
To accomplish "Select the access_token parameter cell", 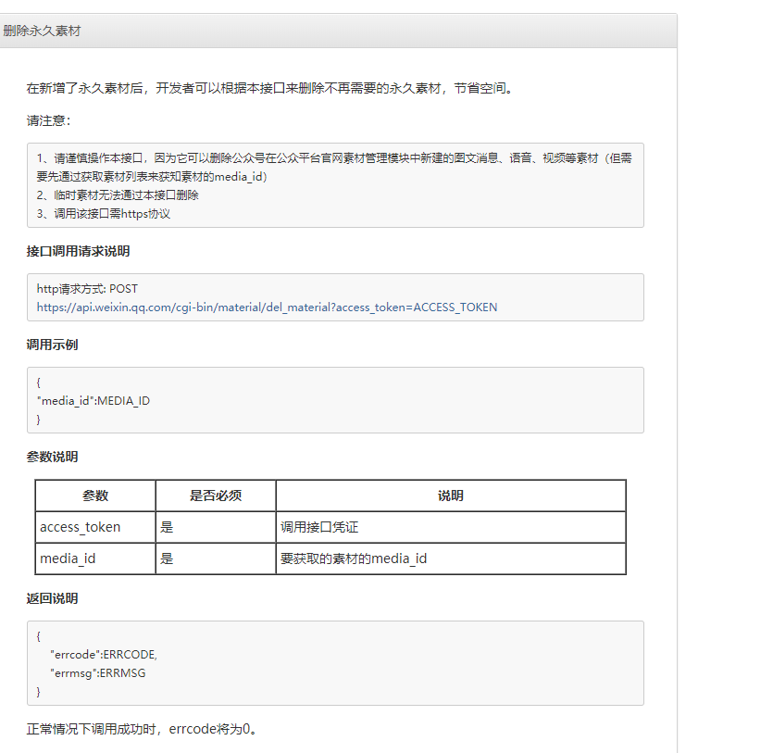I will tap(95, 527).
